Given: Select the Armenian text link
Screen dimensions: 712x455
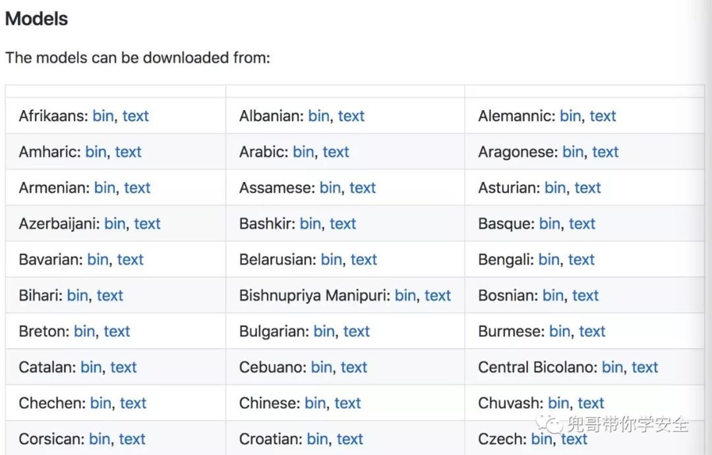Looking at the screenshot, I should [137, 188].
